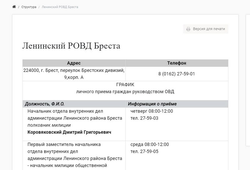The height and width of the screenshot is (170, 250).
Task: Click the среда 08:00-12:00 reception time
Action: [150, 145]
